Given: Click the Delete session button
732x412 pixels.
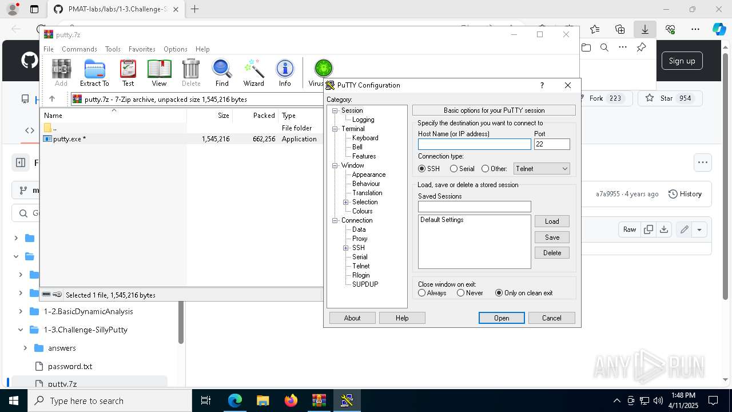Looking at the screenshot, I should 552,253.
